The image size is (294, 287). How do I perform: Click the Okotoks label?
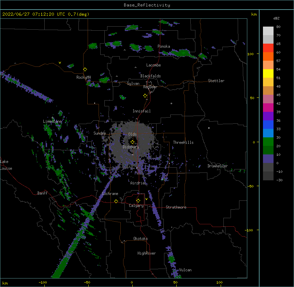141,239
